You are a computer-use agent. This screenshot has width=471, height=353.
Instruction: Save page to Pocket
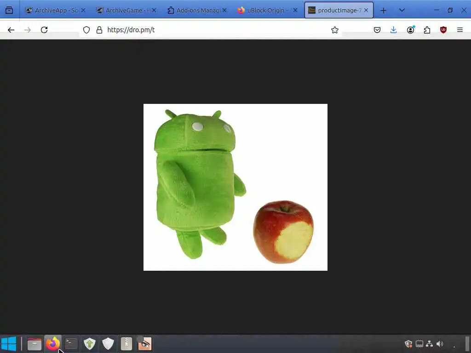377,30
